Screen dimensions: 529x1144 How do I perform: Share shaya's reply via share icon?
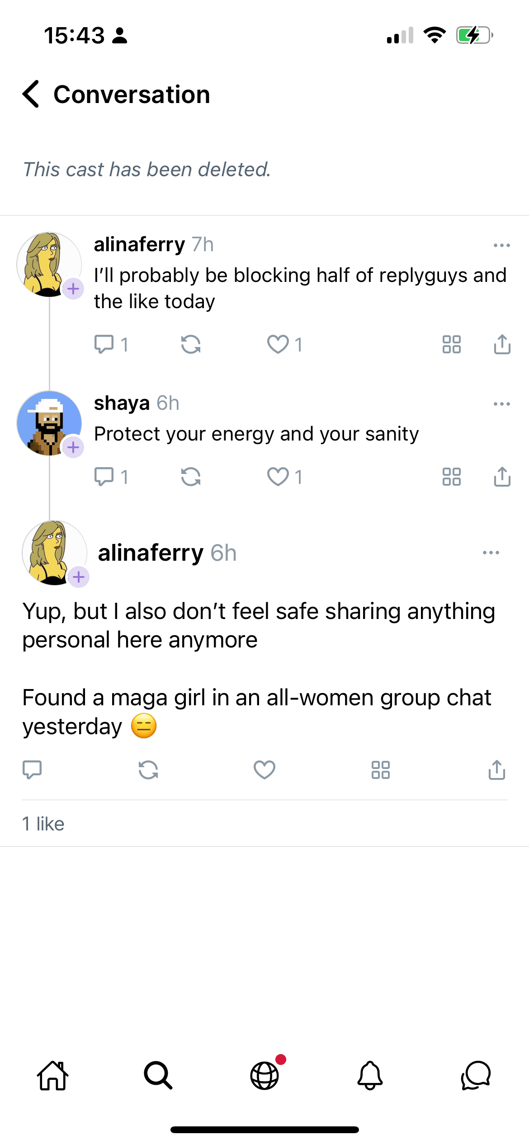point(502,477)
